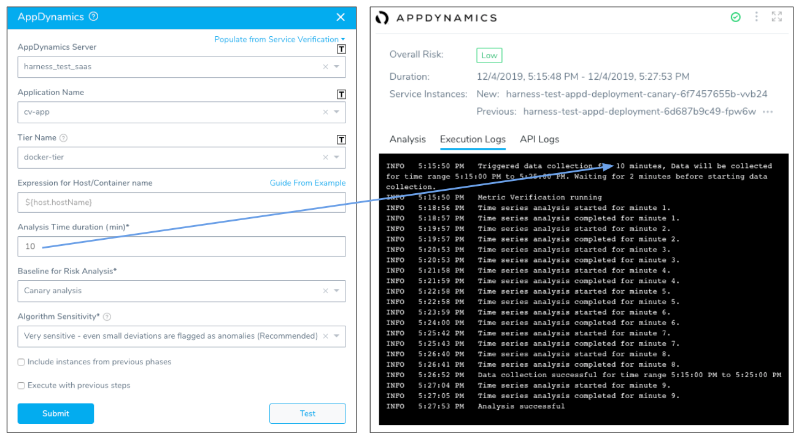
Task: Enable Include instances from previous phases
Action: click(x=21, y=362)
